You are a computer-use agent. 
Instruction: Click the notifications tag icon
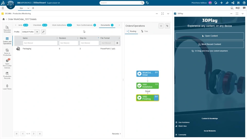(216, 3)
